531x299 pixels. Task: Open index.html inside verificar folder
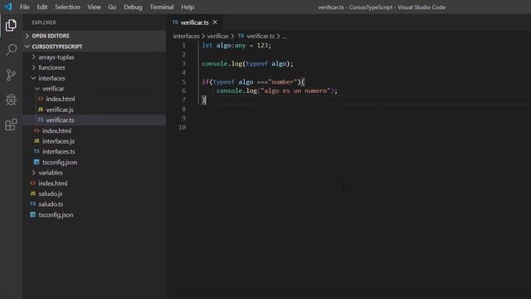95,99
